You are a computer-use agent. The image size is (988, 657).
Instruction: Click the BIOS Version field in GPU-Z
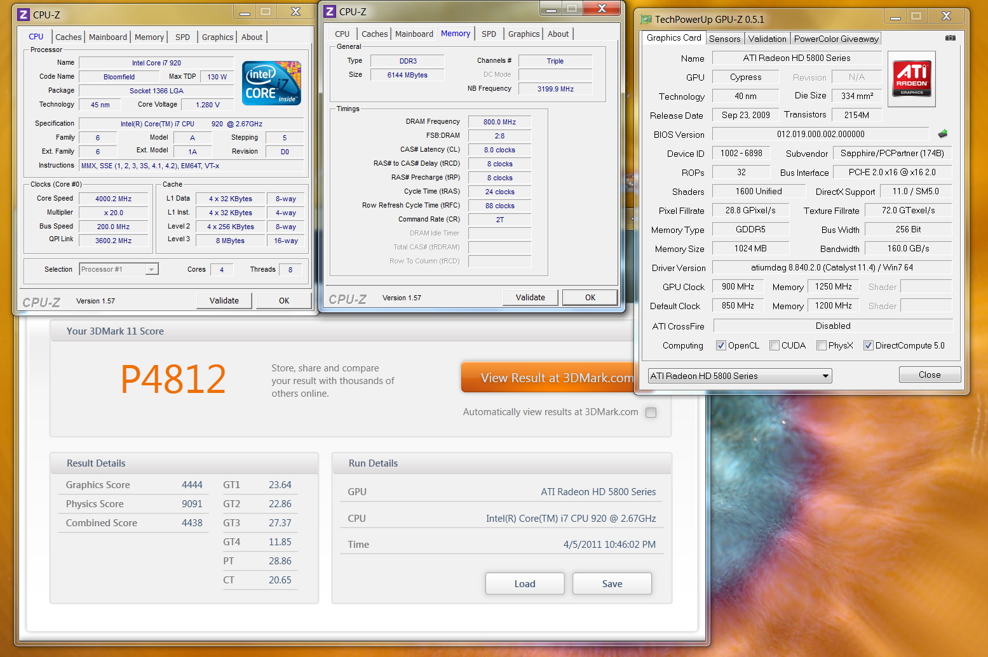[x=820, y=134]
